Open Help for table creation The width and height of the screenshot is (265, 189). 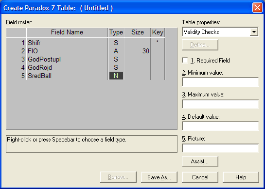241,177
